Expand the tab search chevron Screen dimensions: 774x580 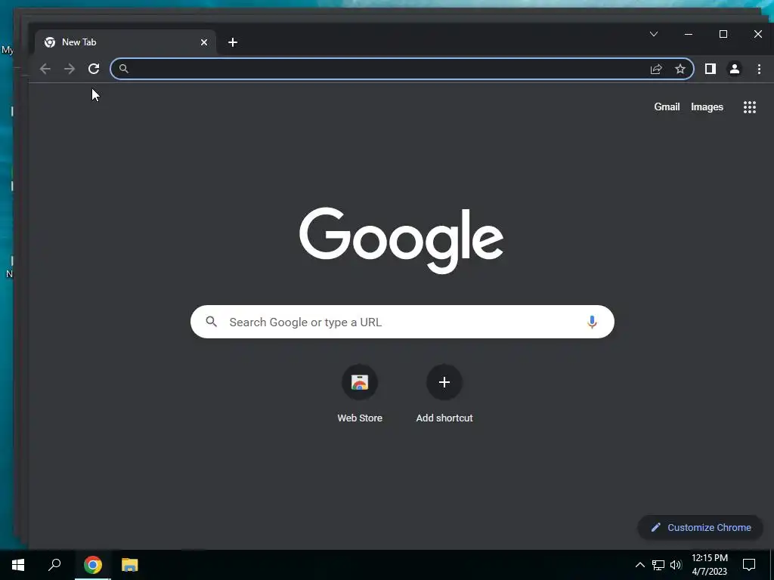(654, 34)
